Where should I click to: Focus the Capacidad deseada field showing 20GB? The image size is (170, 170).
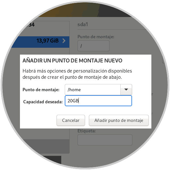(x=98, y=101)
